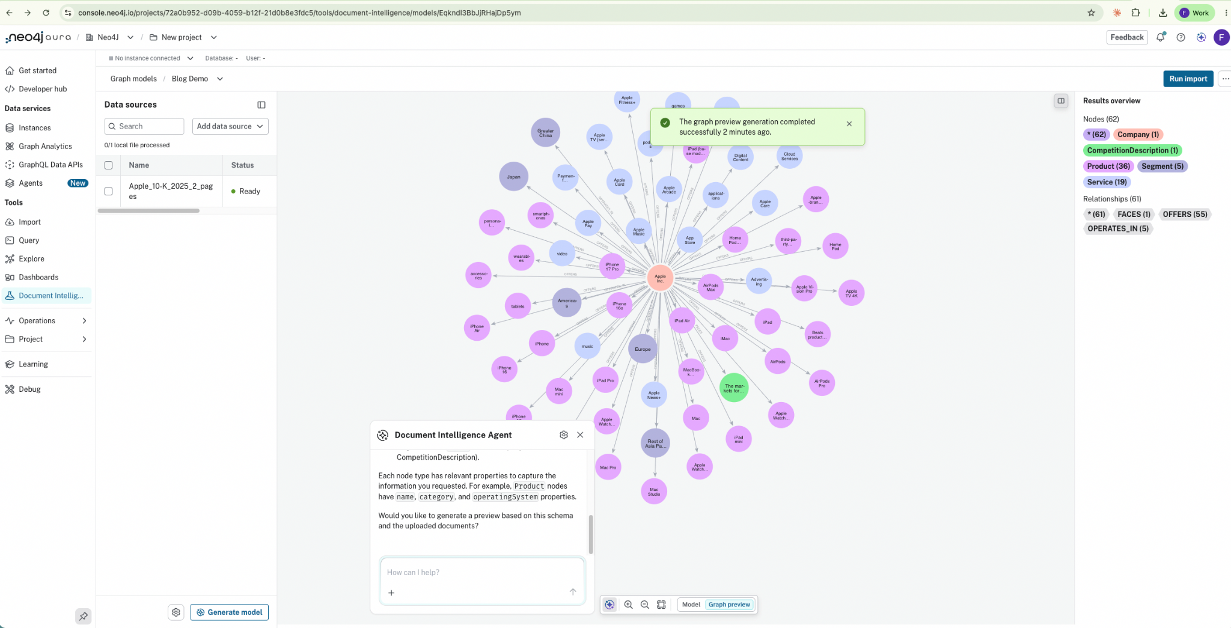
Task: Open Add data source dropdown
Action: point(230,126)
